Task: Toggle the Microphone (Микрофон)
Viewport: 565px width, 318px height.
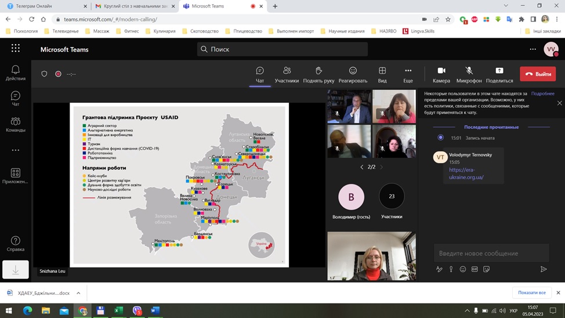Action: click(469, 75)
